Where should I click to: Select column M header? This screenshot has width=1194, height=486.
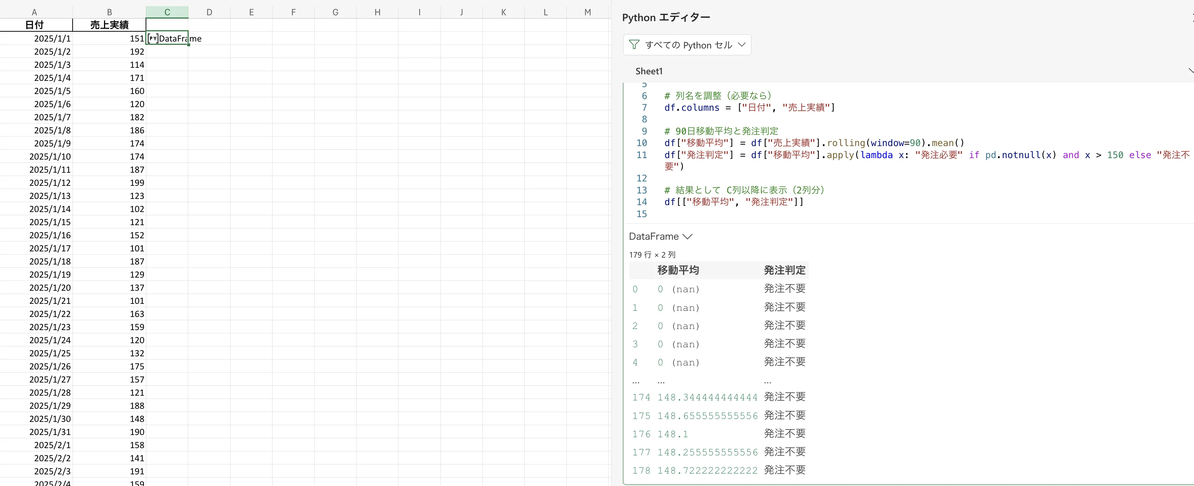(588, 12)
